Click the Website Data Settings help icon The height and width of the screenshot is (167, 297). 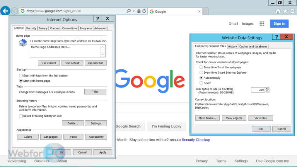click(x=277, y=37)
